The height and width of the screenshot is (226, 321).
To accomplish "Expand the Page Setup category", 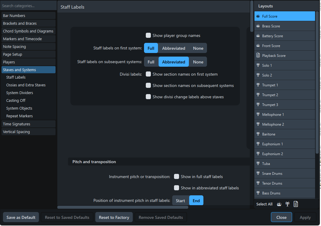I will click(28, 54).
